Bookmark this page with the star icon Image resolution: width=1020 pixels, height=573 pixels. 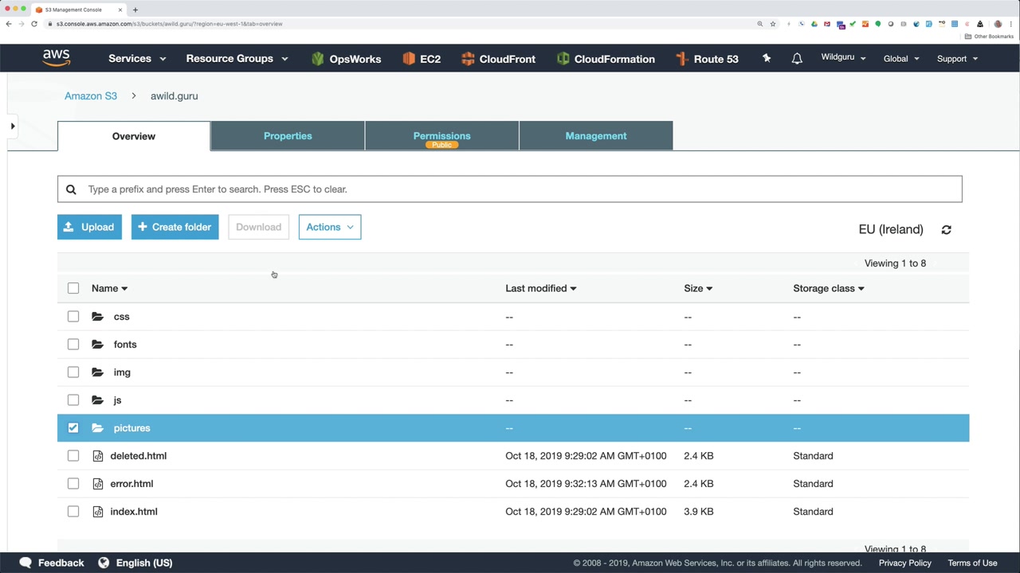pos(772,24)
